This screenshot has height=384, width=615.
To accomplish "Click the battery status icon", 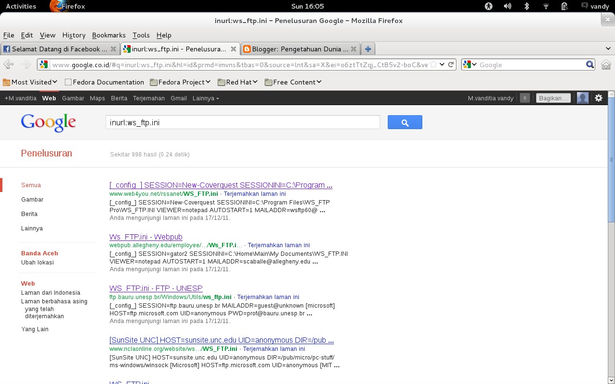I will point(565,6).
